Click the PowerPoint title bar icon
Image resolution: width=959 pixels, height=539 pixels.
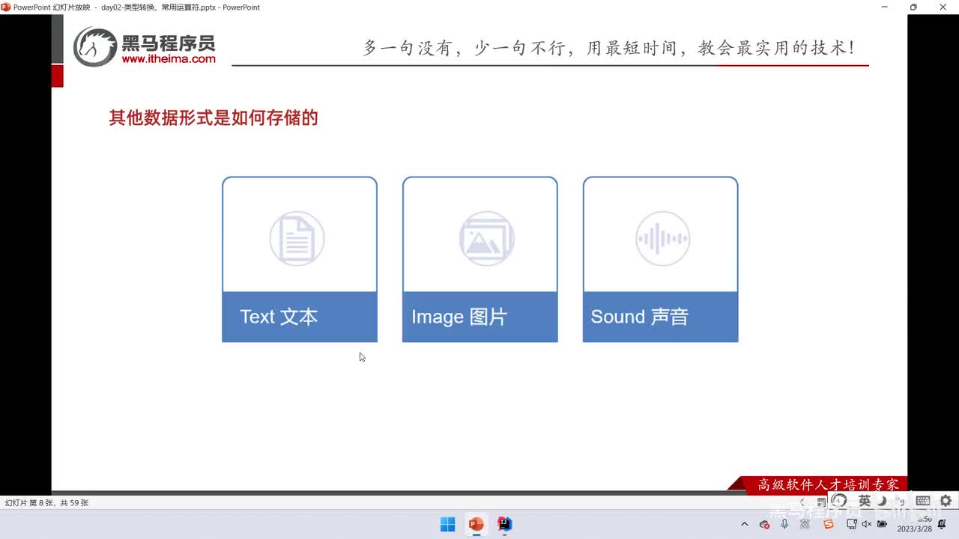(6, 7)
